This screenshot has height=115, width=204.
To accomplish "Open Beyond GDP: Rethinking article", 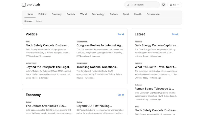I will pos(94,106).
